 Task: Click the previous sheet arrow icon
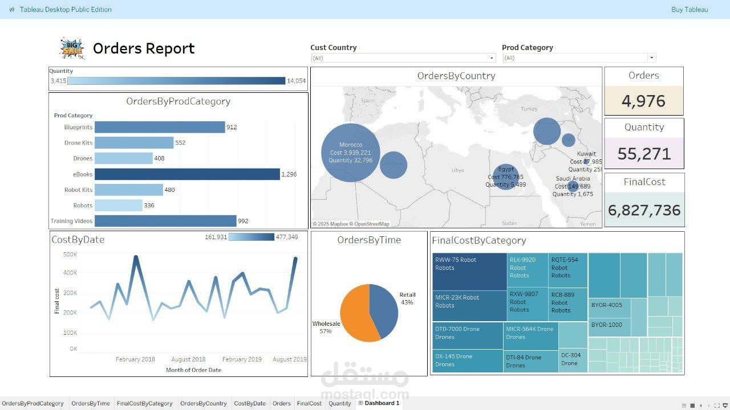[701, 405]
